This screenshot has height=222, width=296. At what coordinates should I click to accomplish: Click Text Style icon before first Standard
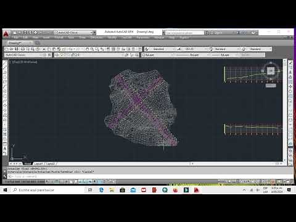tap(146, 49)
